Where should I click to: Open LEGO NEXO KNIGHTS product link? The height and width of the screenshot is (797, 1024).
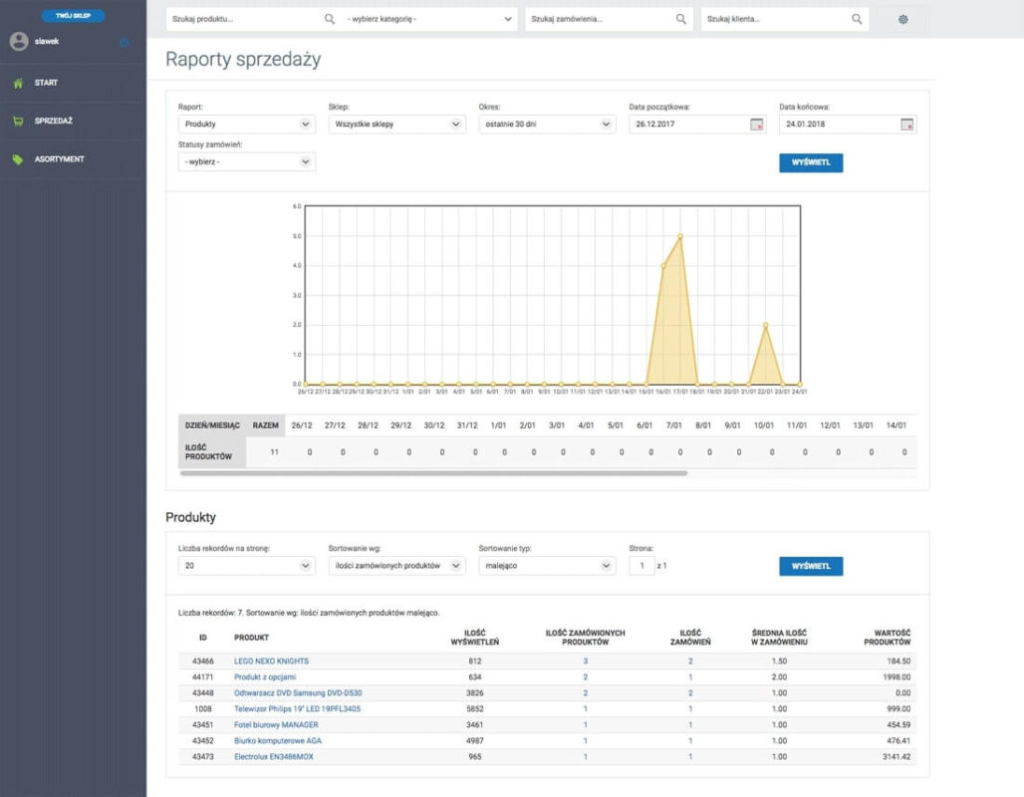[x=271, y=662]
